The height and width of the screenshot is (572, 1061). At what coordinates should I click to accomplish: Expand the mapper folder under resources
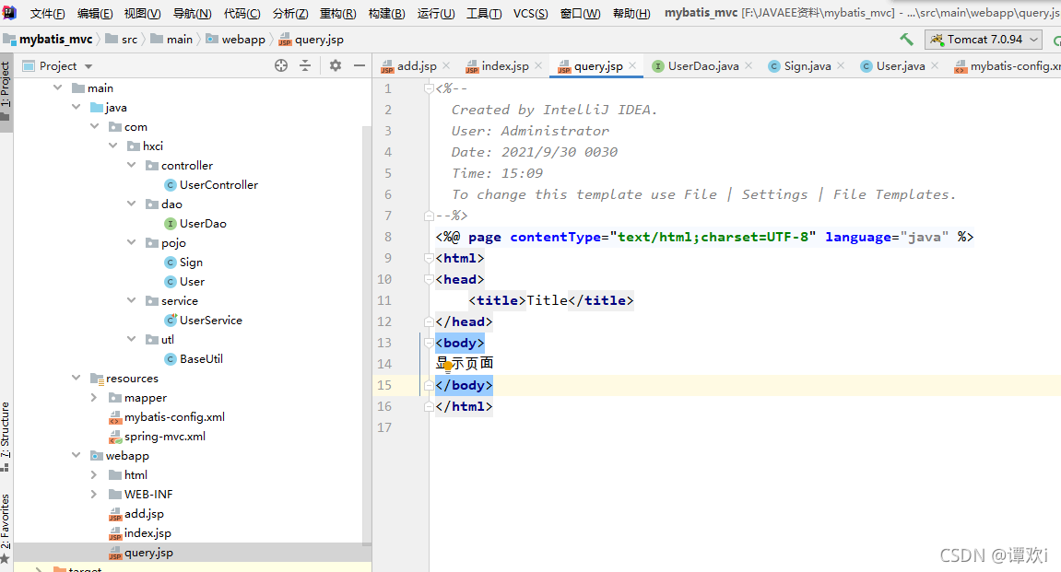pyautogui.click(x=93, y=397)
